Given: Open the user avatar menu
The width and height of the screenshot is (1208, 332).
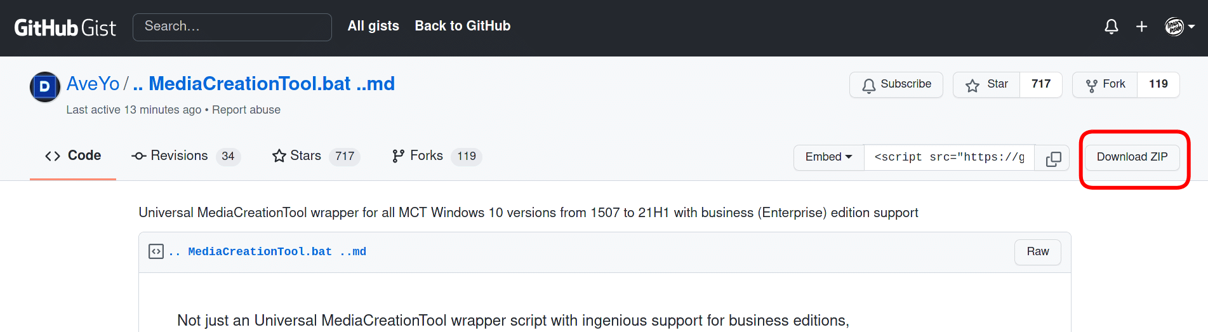Looking at the screenshot, I should pos(1179,27).
